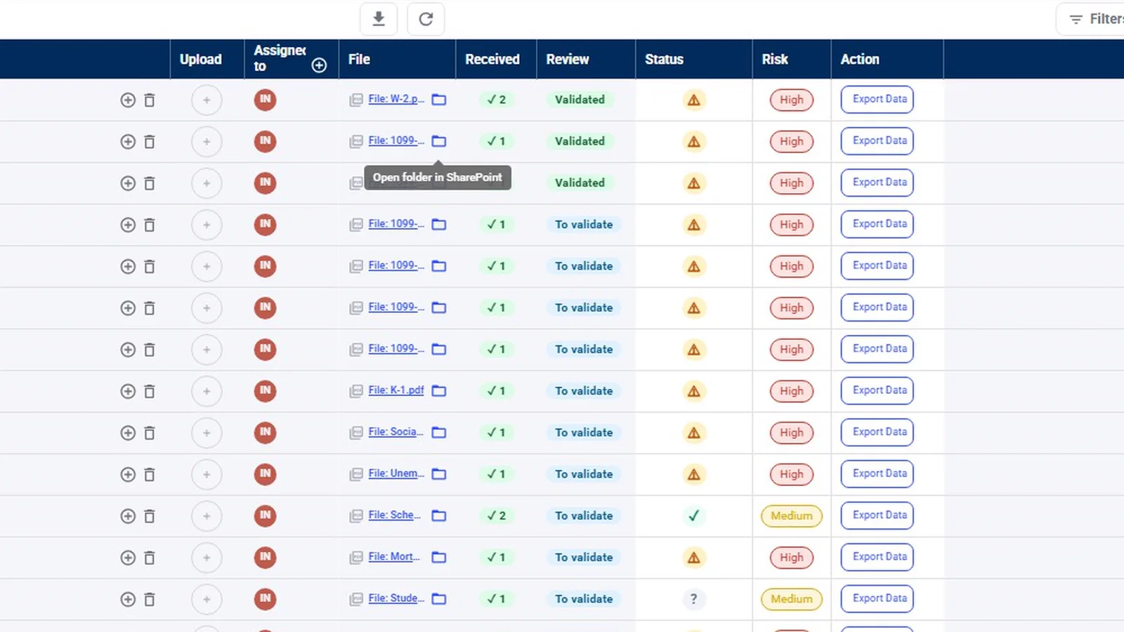Click the Validated review tag in W-2 row
This screenshot has height=632, width=1124.
[x=580, y=100]
